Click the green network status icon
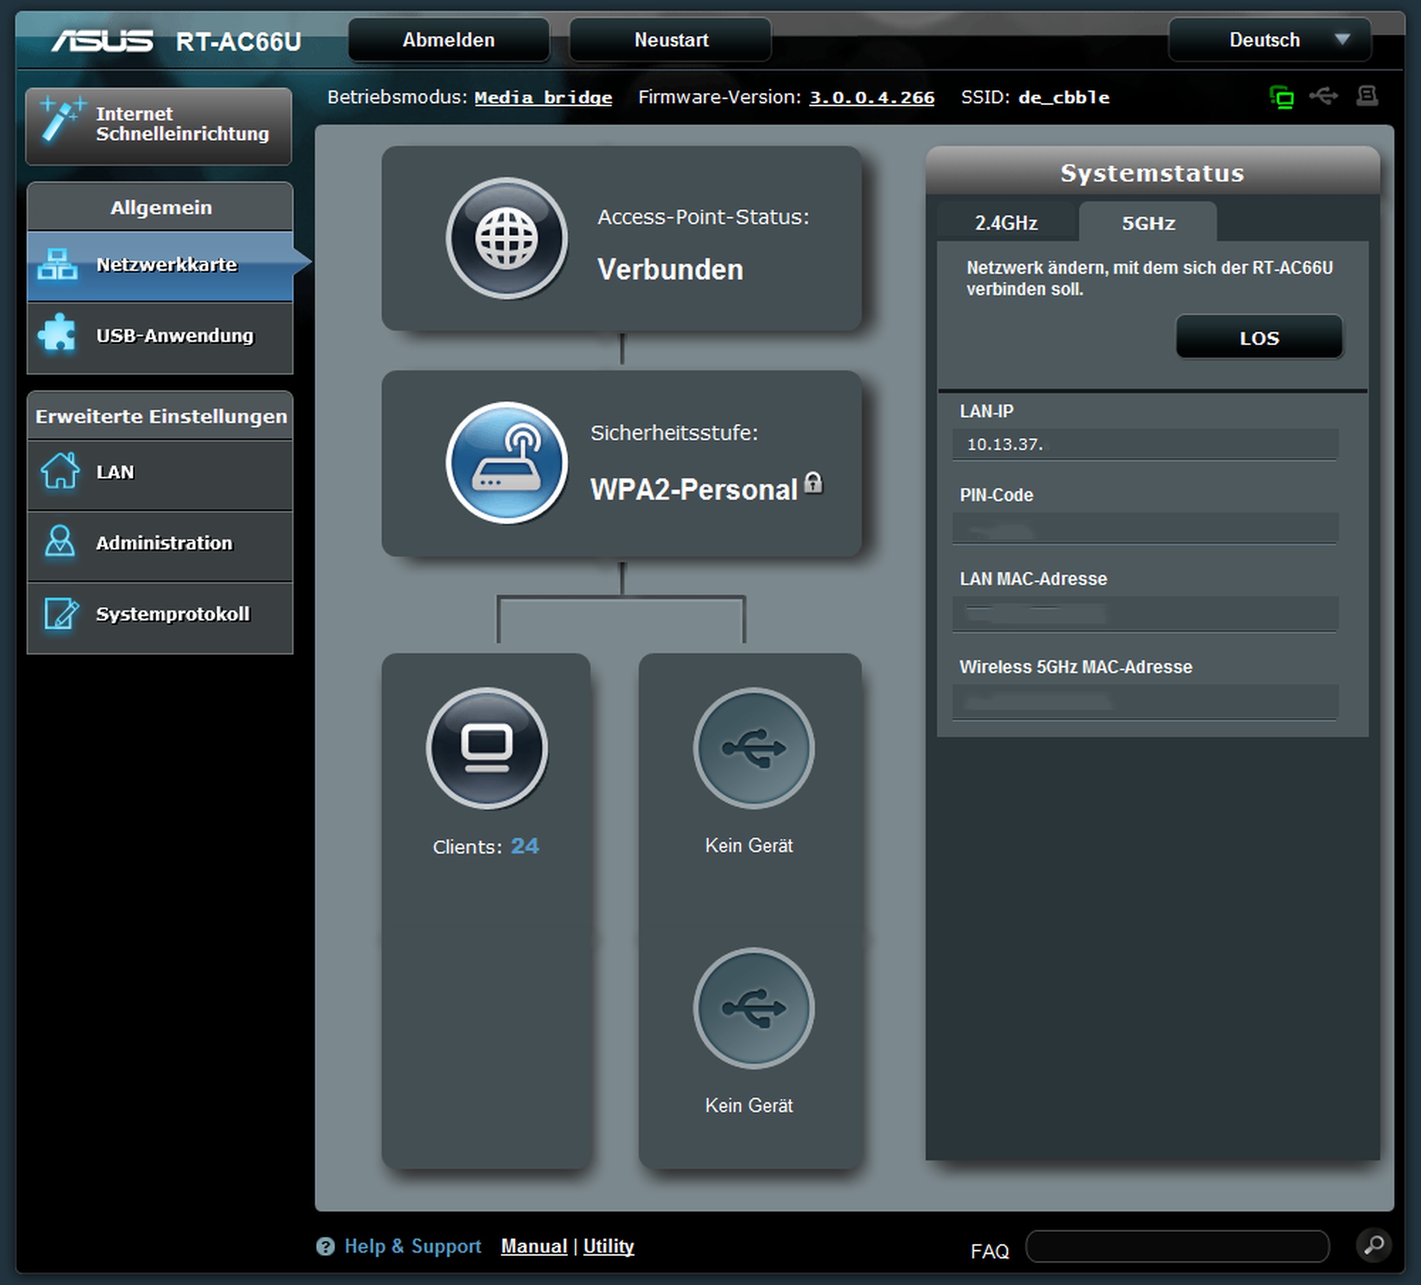 (x=1282, y=97)
